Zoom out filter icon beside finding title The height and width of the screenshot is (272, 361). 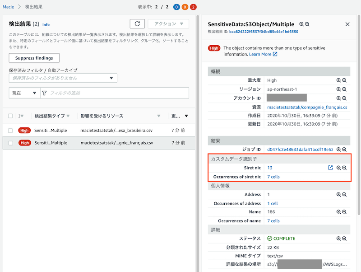tap(307, 24)
